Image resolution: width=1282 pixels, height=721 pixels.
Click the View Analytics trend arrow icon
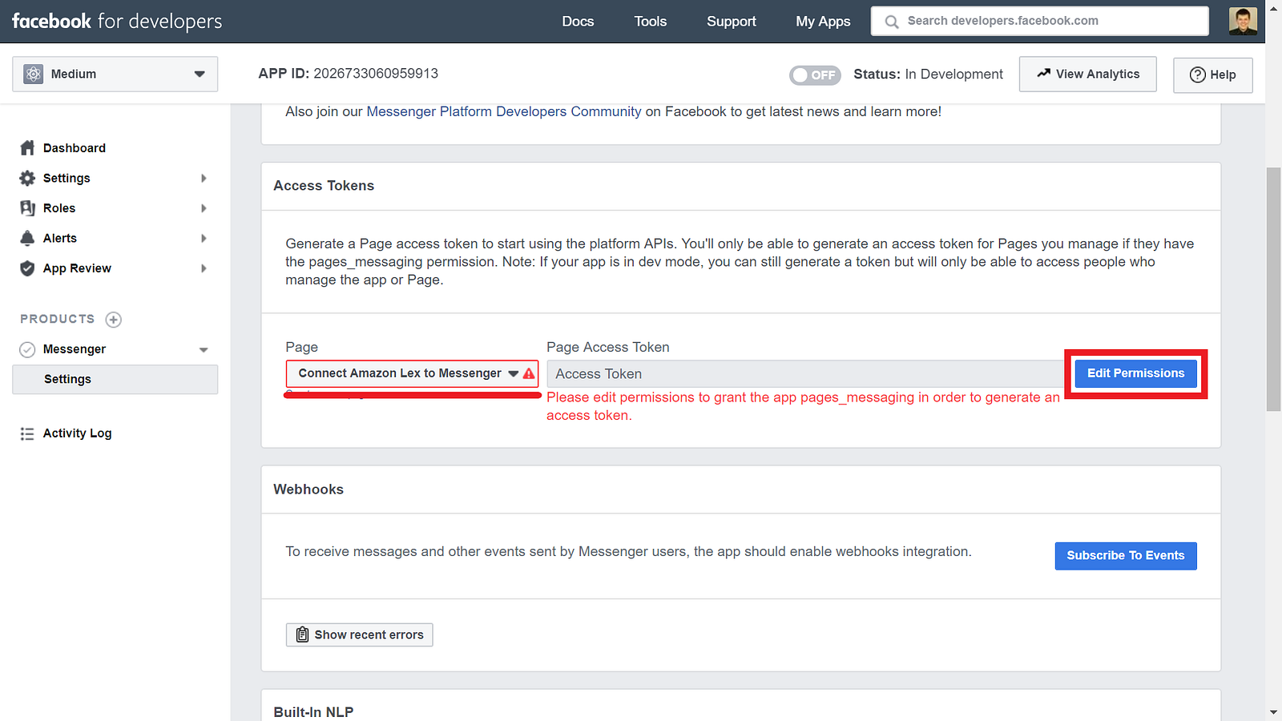pos(1043,73)
